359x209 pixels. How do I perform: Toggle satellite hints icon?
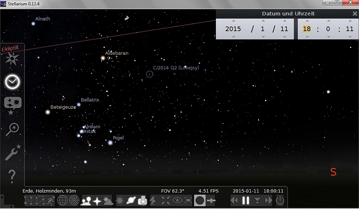click(x=211, y=200)
